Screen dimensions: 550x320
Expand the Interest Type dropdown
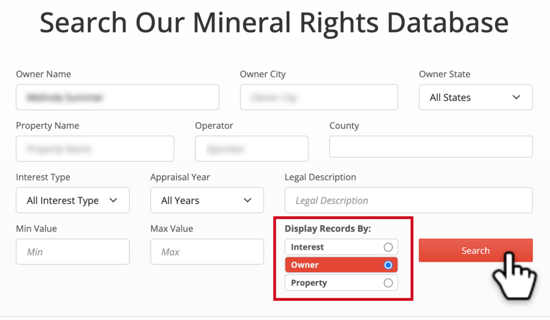[73, 200]
